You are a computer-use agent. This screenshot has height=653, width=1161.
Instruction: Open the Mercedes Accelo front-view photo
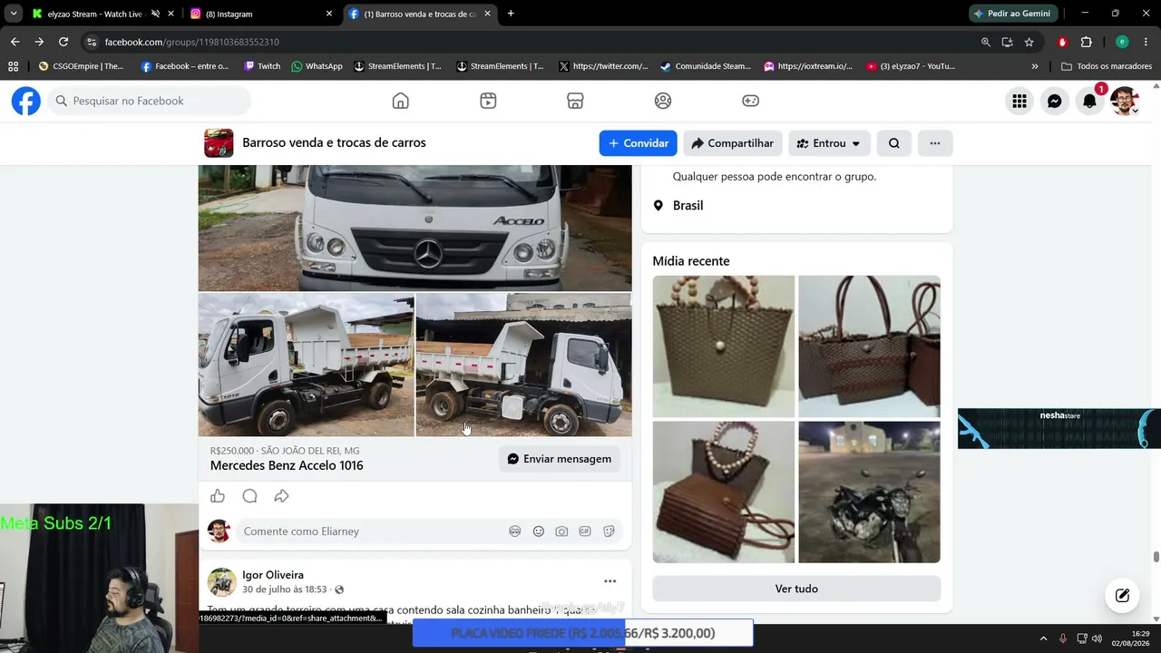tap(415, 228)
